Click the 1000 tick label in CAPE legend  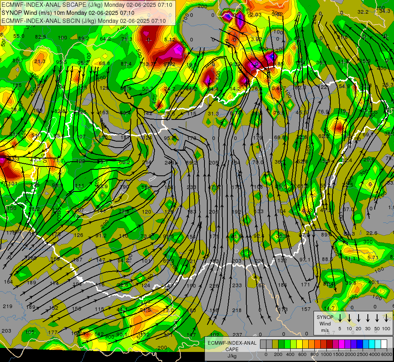(326, 354)
